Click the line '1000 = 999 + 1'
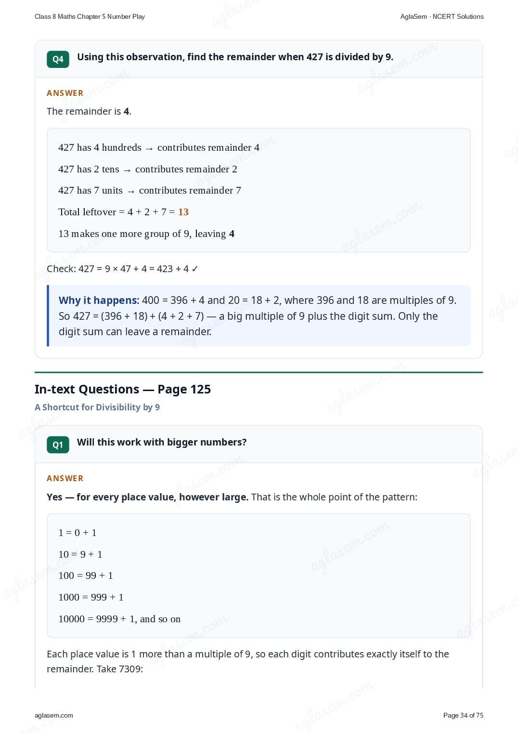Viewport: 518px width, 733px height. 91,597
